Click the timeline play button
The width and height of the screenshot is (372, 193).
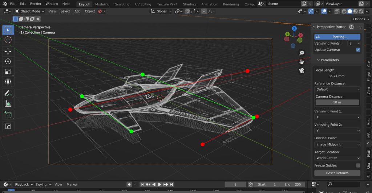(x=160, y=185)
